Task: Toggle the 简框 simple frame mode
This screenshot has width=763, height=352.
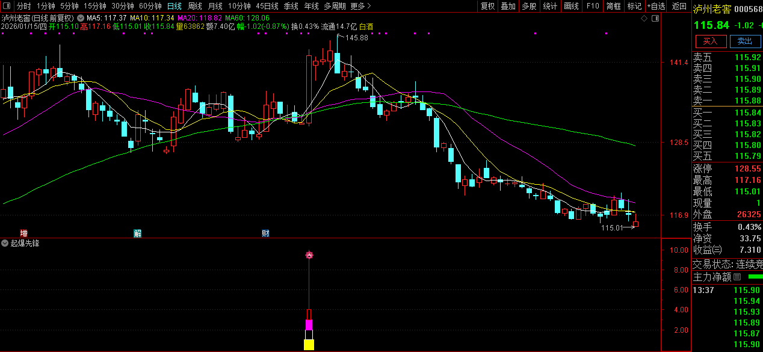Action: 614,6
